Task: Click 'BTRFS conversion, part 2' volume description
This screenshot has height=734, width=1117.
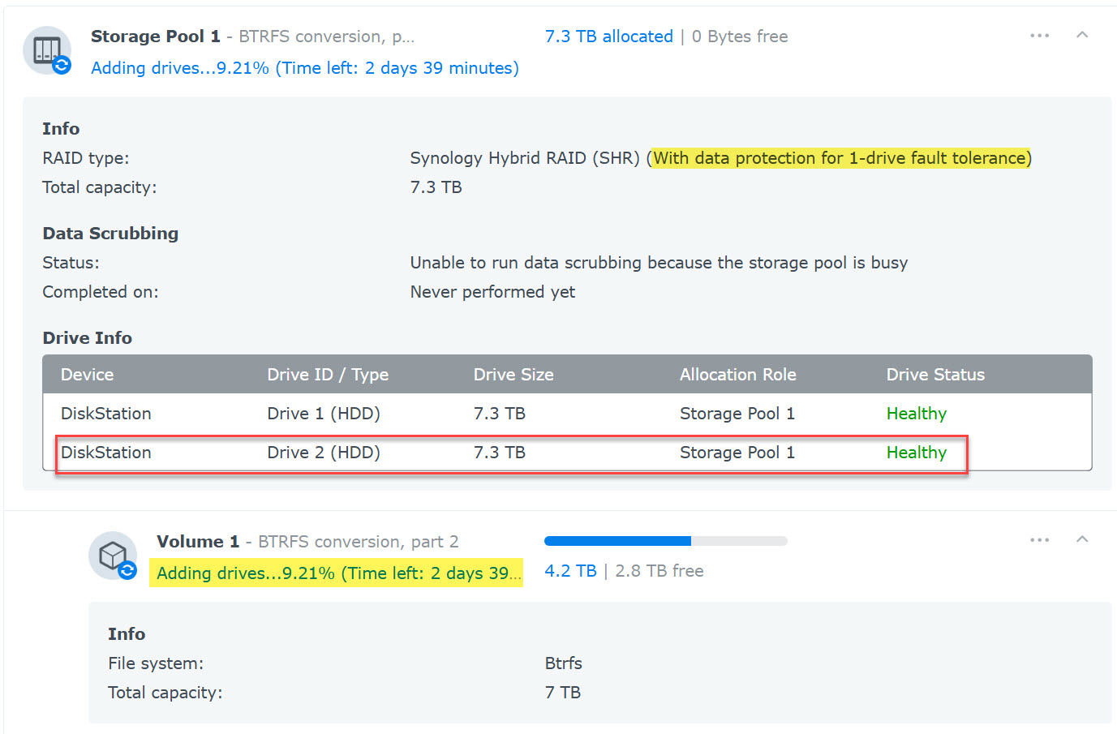Action: point(359,542)
